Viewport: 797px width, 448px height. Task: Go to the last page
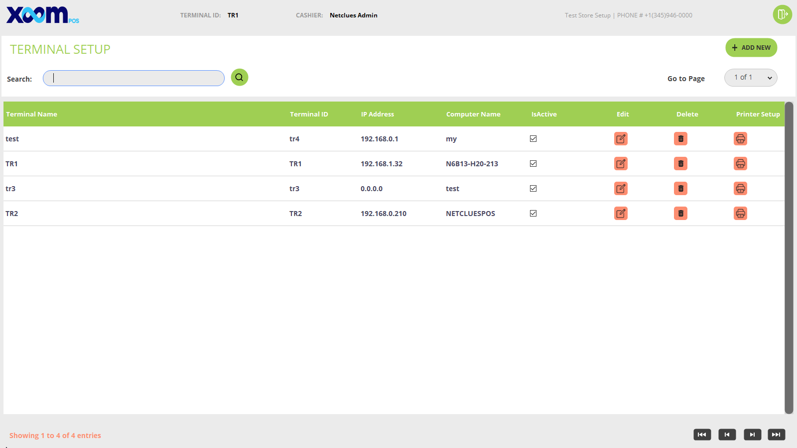coord(776,435)
